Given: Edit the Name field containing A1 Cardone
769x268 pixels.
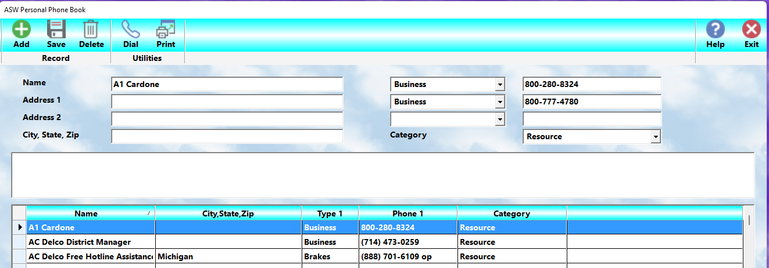Looking at the screenshot, I should (227, 84).
